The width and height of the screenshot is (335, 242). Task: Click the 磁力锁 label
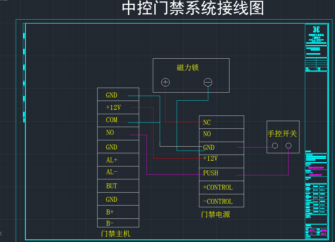coord(188,68)
